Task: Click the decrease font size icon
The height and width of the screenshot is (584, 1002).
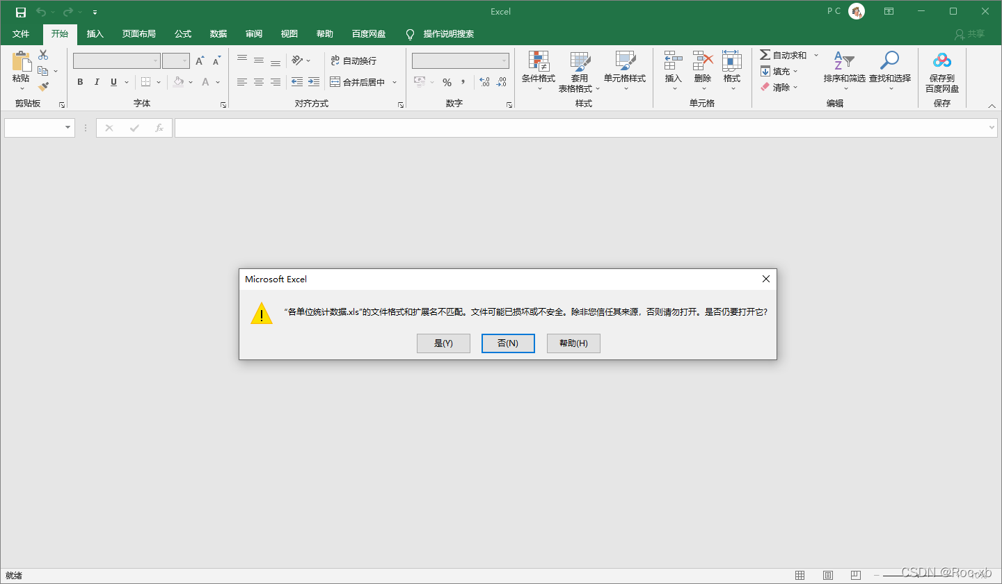Action: click(x=216, y=61)
